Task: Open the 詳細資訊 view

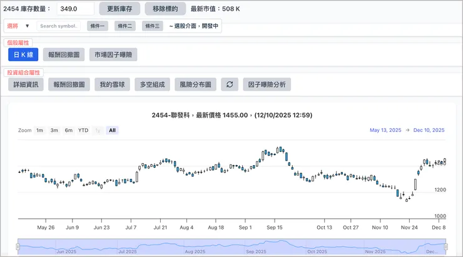Action: pyautogui.click(x=26, y=84)
